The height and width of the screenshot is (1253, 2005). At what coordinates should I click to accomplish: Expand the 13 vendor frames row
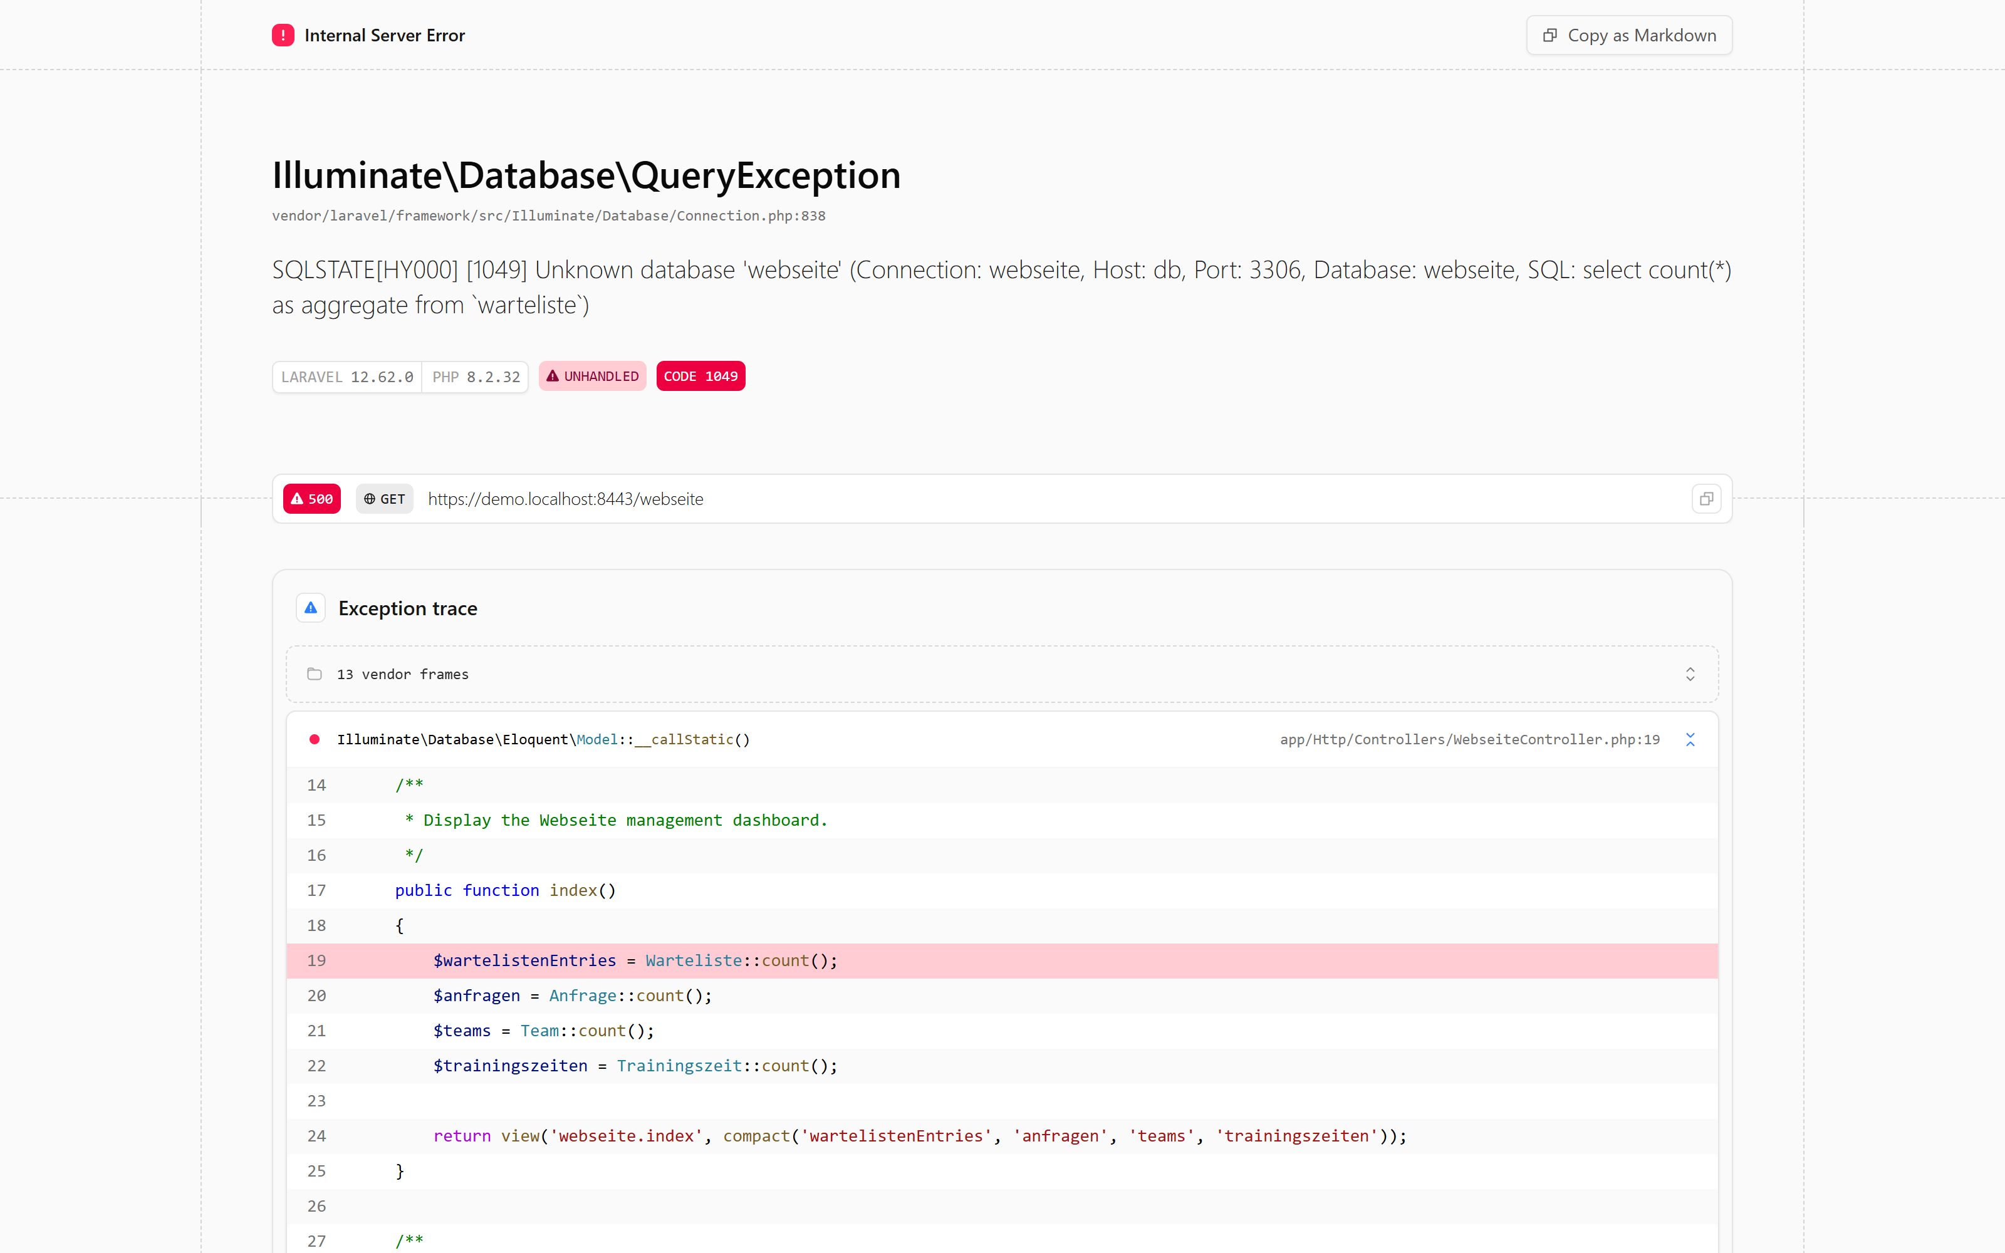pyautogui.click(x=1002, y=673)
